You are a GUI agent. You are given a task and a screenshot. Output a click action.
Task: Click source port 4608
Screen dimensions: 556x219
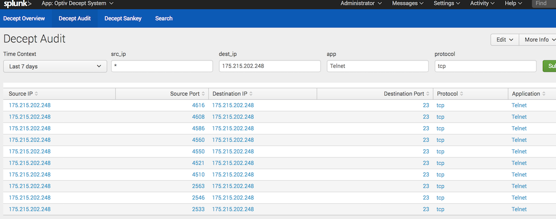pos(198,117)
